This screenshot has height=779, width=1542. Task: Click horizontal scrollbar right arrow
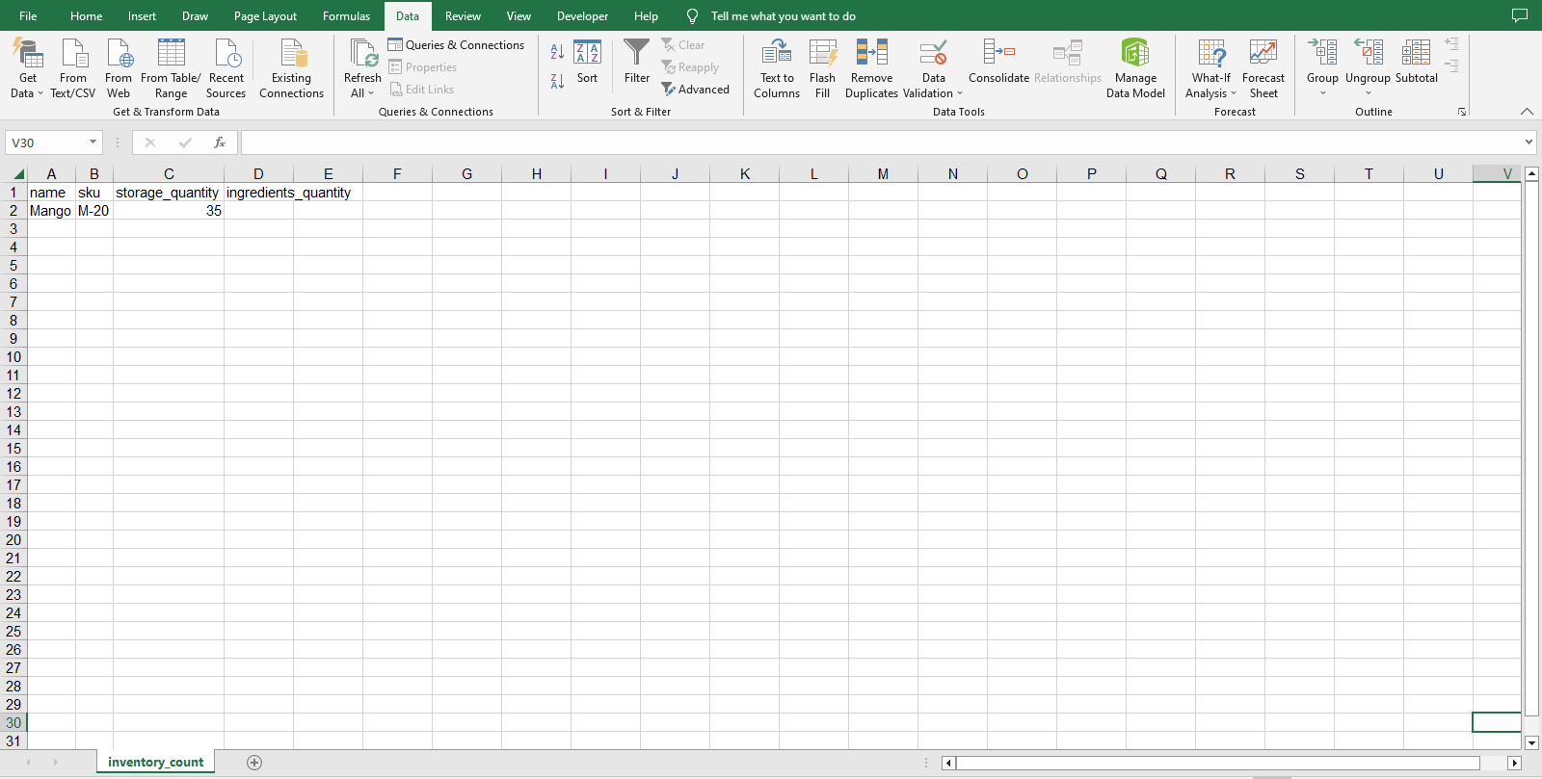click(x=1514, y=763)
